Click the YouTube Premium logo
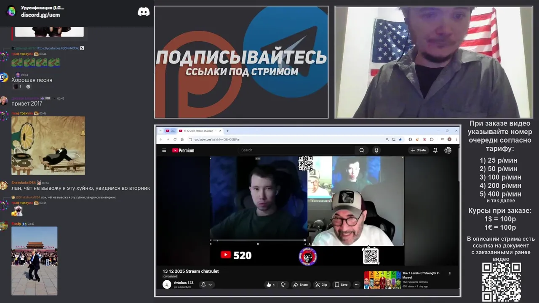Image resolution: width=539 pixels, height=303 pixels. pos(183,150)
